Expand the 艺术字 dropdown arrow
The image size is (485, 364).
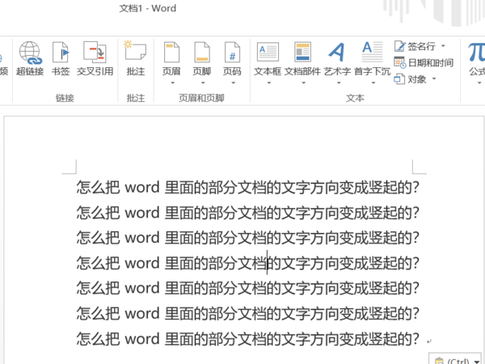(x=339, y=83)
